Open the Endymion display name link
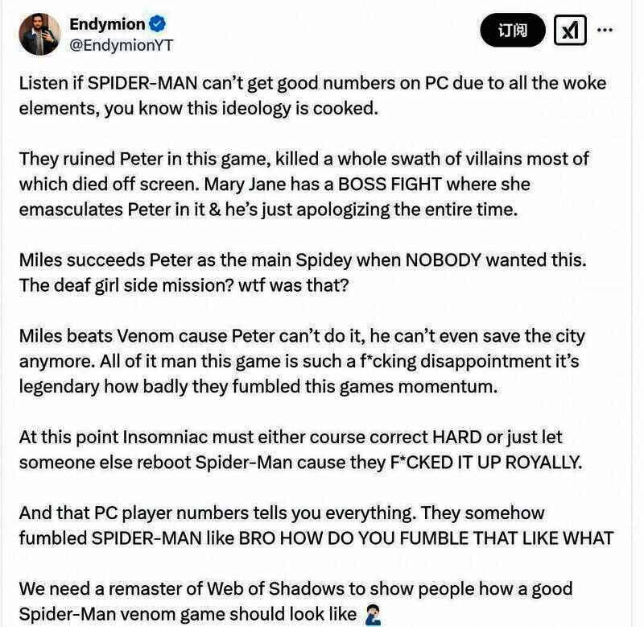The width and height of the screenshot is (644, 627). [x=106, y=24]
